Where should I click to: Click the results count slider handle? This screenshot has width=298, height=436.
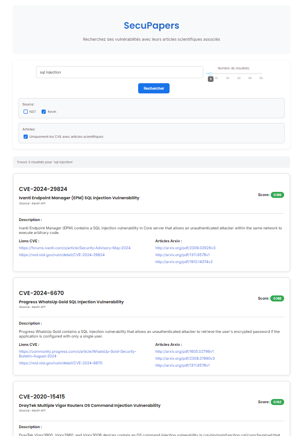pyautogui.click(x=211, y=74)
